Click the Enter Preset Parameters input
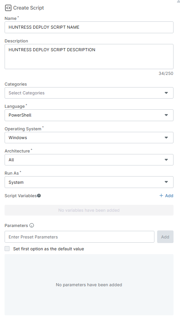This screenshot has height=321, width=180. pyautogui.click(x=79, y=237)
